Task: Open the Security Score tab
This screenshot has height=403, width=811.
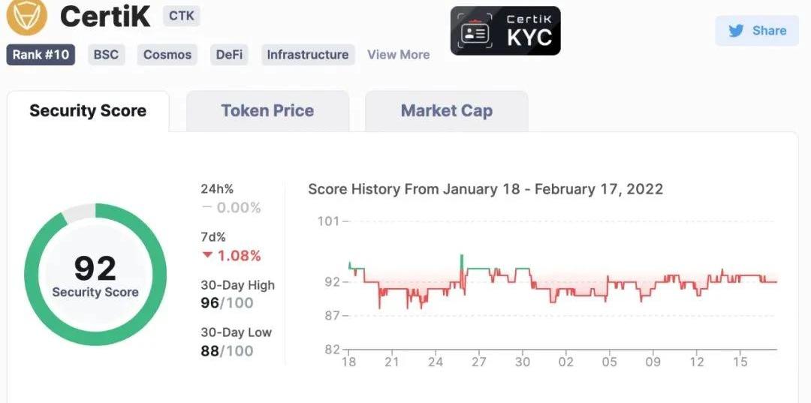Action: tap(88, 111)
